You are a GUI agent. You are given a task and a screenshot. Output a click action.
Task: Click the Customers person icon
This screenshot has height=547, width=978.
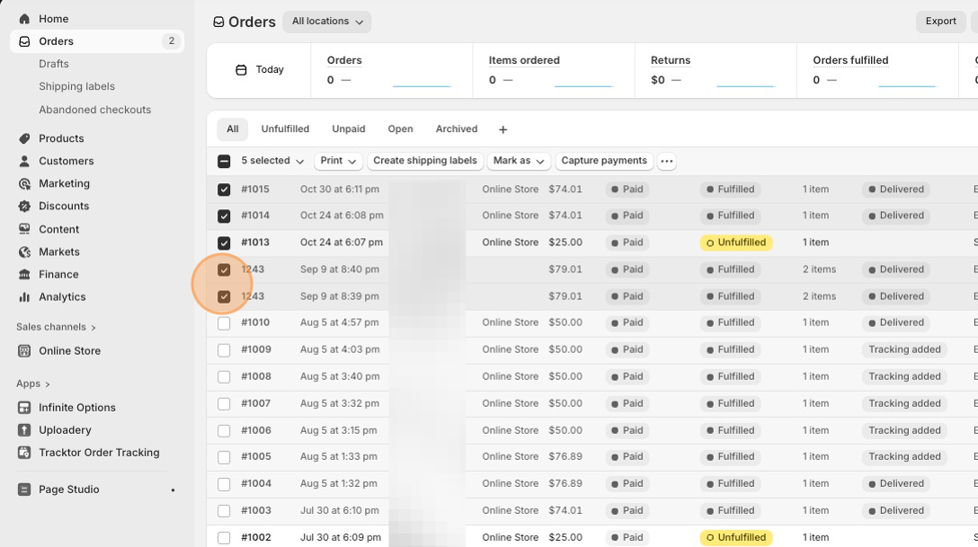pos(24,161)
